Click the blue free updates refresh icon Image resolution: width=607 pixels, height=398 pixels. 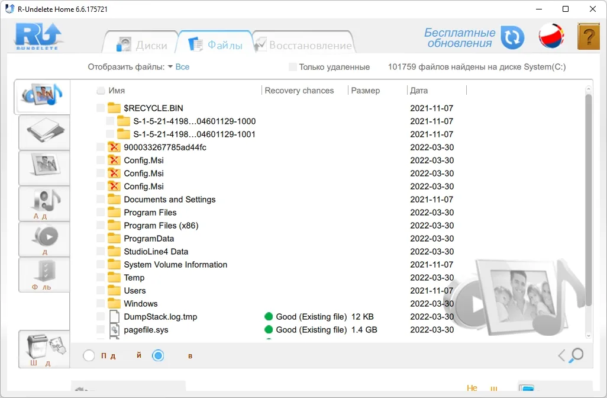(x=512, y=37)
